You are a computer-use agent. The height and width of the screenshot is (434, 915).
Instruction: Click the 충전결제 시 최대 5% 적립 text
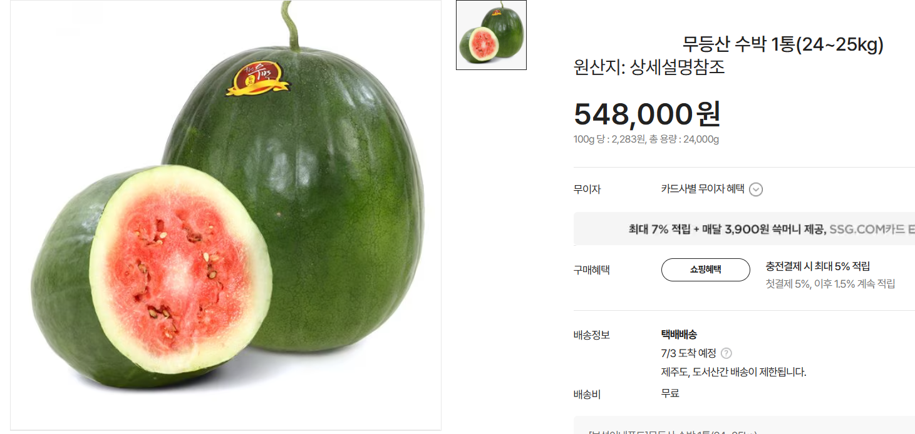point(817,266)
